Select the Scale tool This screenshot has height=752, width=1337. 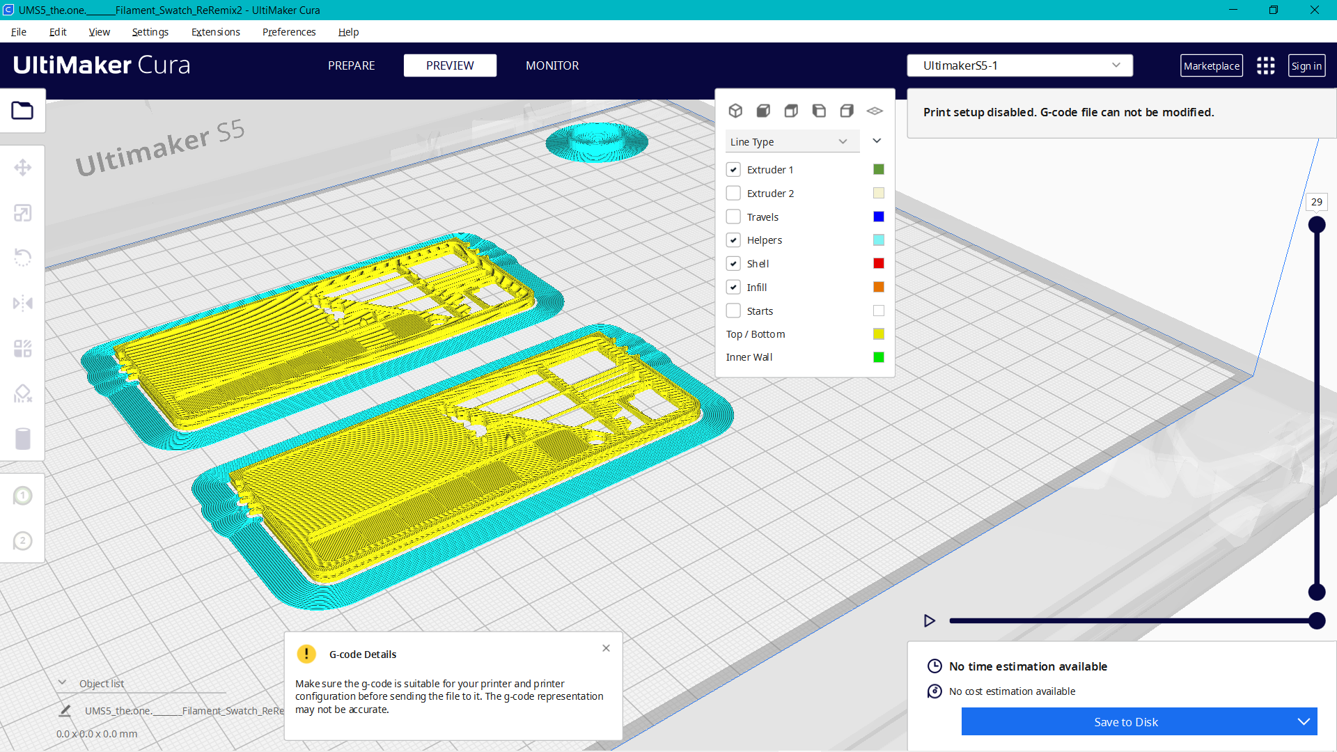22,213
